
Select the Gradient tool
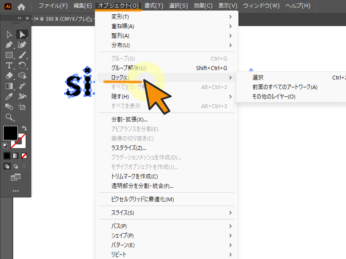9,86
